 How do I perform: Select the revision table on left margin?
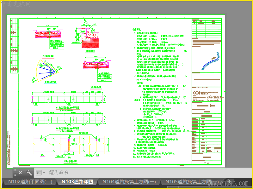(x=14, y=46)
